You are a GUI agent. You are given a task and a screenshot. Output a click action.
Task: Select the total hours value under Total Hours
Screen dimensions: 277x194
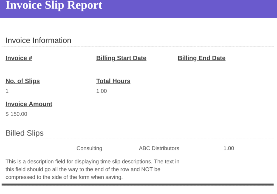coord(101,91)
